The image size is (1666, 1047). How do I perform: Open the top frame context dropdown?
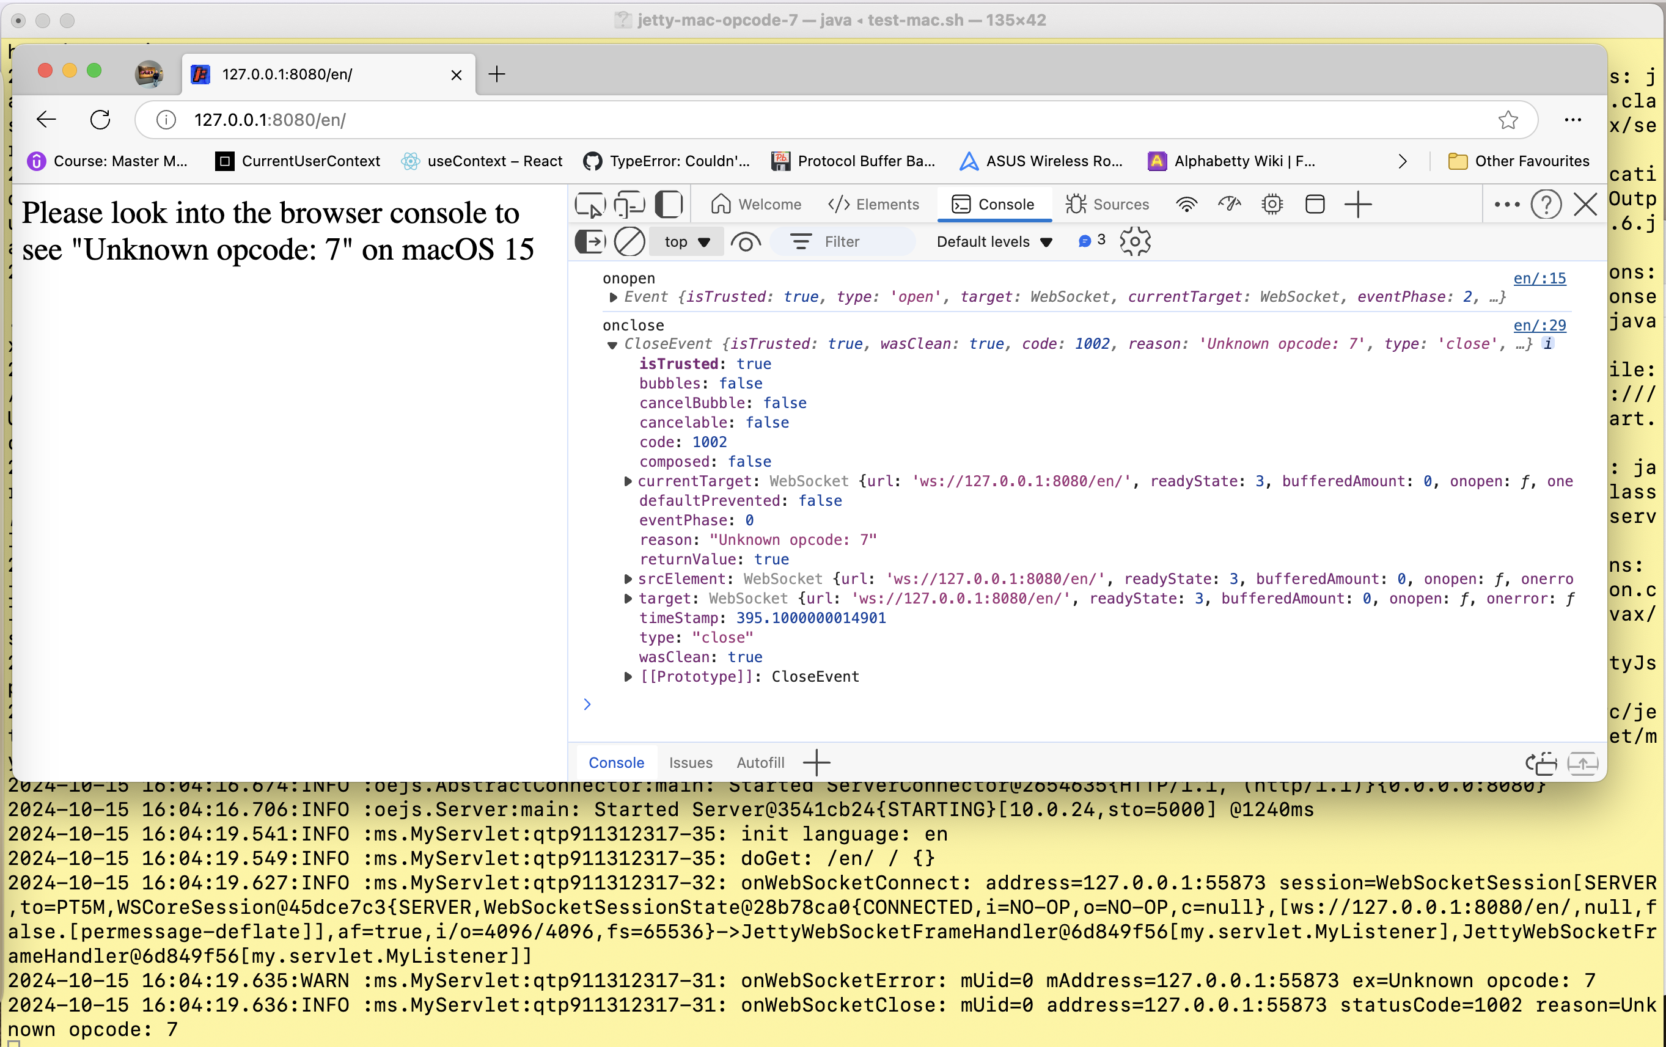[685, 240]
